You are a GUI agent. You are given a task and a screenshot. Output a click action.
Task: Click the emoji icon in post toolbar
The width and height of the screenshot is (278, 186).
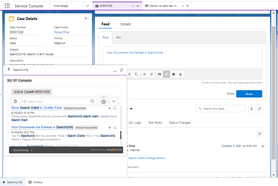[174, 74]
